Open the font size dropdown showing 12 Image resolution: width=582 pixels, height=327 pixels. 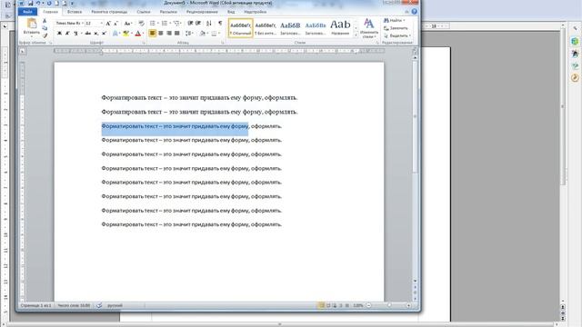102,24
